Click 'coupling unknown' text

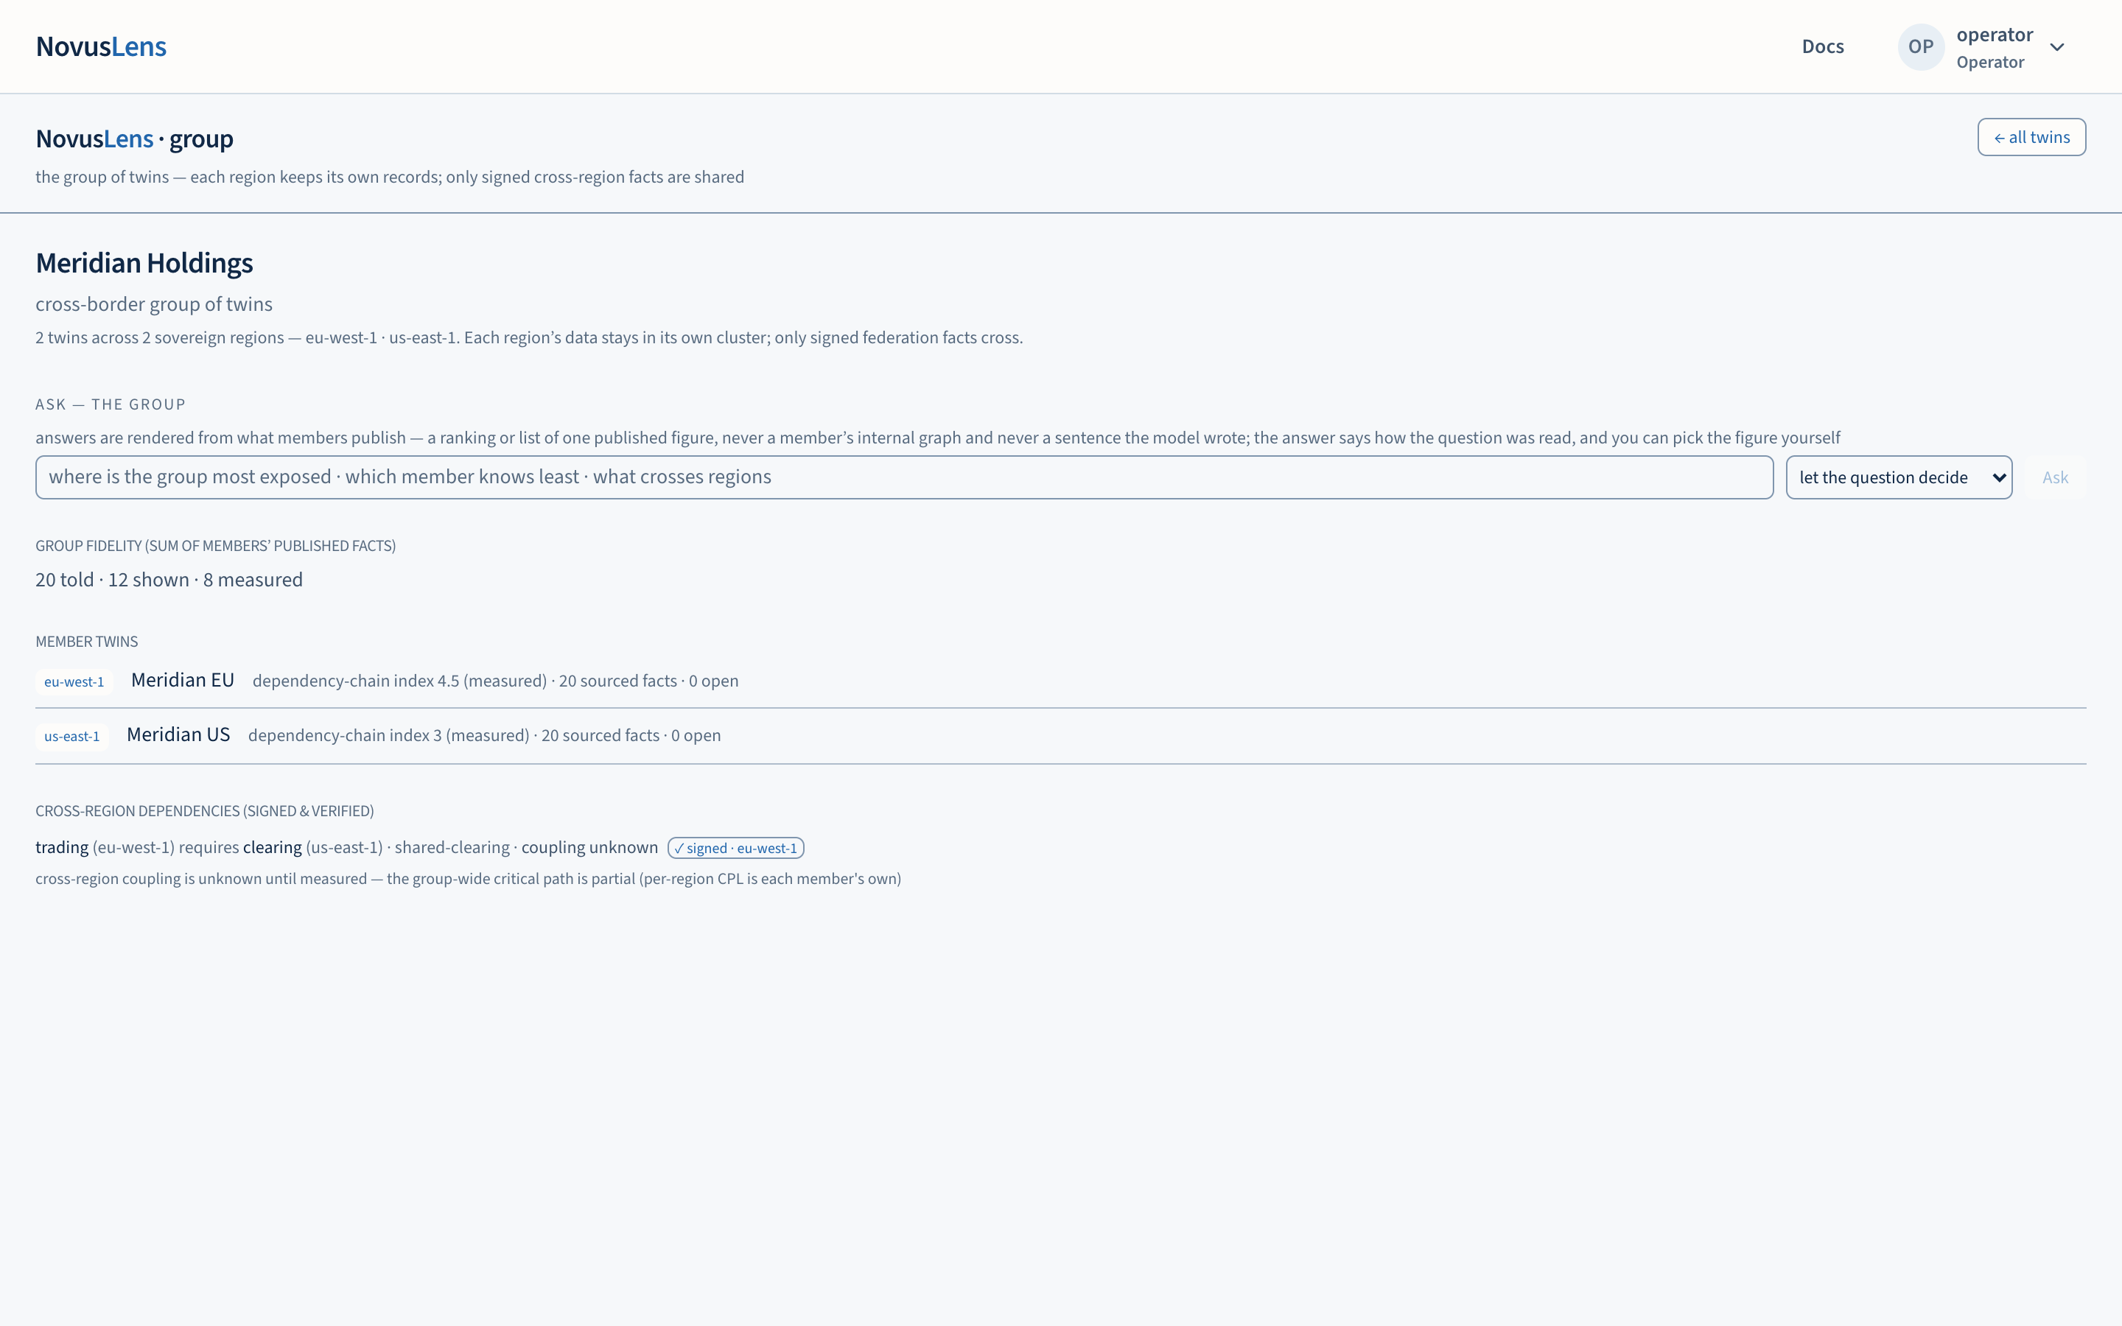[589, 847]
